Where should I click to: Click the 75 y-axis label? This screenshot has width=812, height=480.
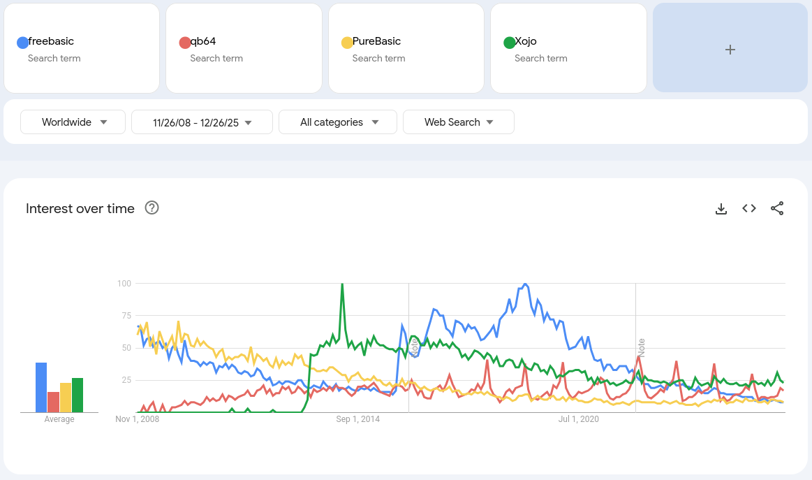click(x=126, y=316)
